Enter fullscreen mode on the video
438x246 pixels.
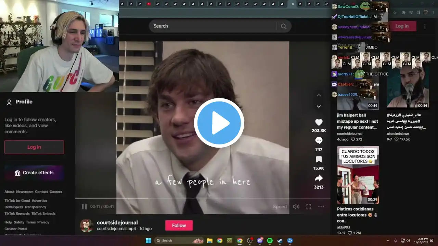[308, 206]
